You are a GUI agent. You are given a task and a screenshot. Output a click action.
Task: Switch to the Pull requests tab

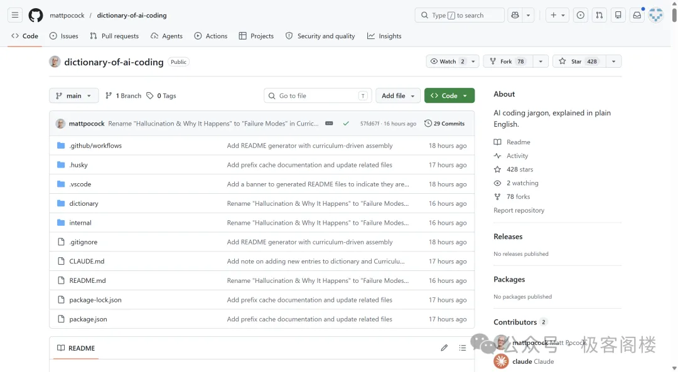pos(114,36)
